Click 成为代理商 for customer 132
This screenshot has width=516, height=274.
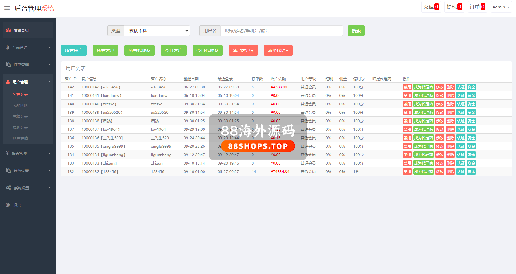tap(423, 172)
